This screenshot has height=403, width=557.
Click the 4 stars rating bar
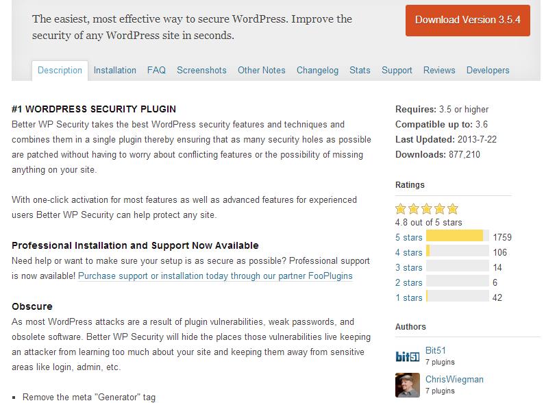pyautogui.click(x=458, y=252)
